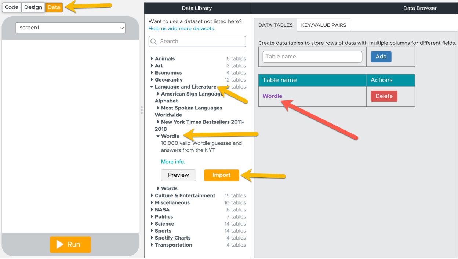Click the '15 tables' count for Culture & Entertainment

(x=235, y=195)
